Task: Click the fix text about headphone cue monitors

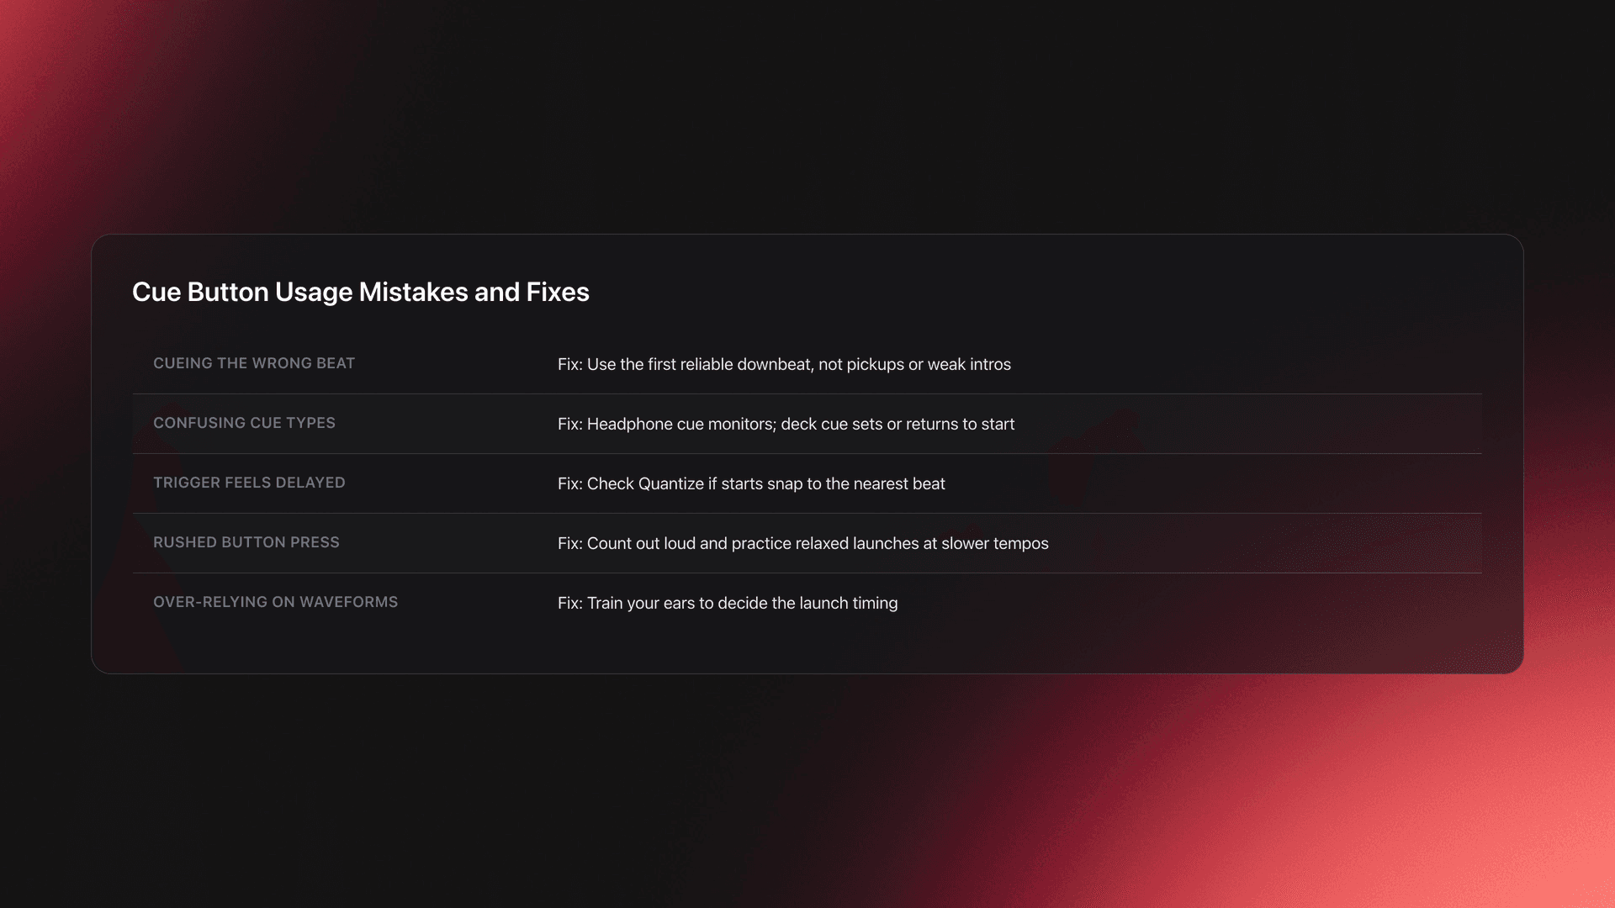Action: coord(786,424)
